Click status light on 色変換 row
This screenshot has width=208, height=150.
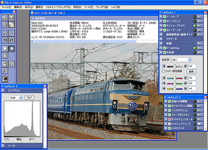pos(195,53)
